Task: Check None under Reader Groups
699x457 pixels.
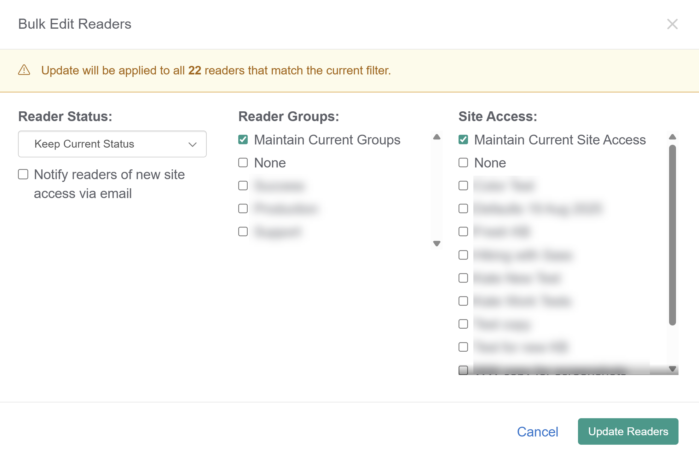Action: pyautogui.click(x=243, y=163)
